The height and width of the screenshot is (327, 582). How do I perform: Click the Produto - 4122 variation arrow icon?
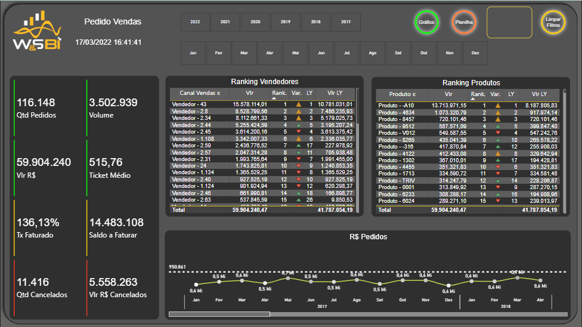click(498, 153)
